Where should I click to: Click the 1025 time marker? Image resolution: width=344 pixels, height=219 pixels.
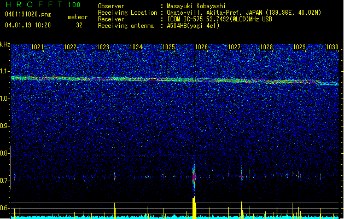(168, 47)
